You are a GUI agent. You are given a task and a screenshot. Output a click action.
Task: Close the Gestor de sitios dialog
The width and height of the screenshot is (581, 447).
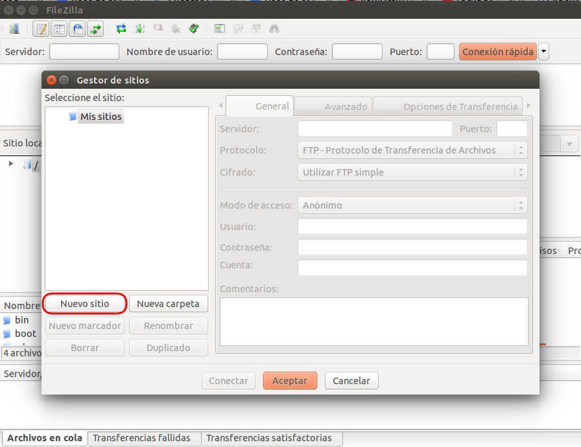[52, 80]
